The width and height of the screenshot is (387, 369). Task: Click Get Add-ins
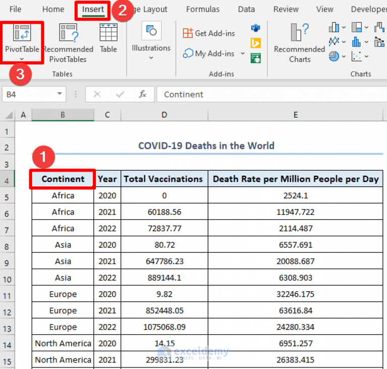(x=209, y=33)
